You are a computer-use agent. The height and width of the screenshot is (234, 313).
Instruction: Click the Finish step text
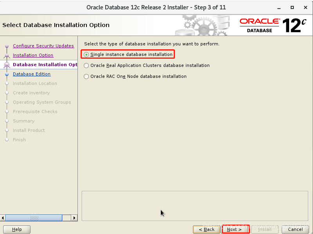point(19,140)
